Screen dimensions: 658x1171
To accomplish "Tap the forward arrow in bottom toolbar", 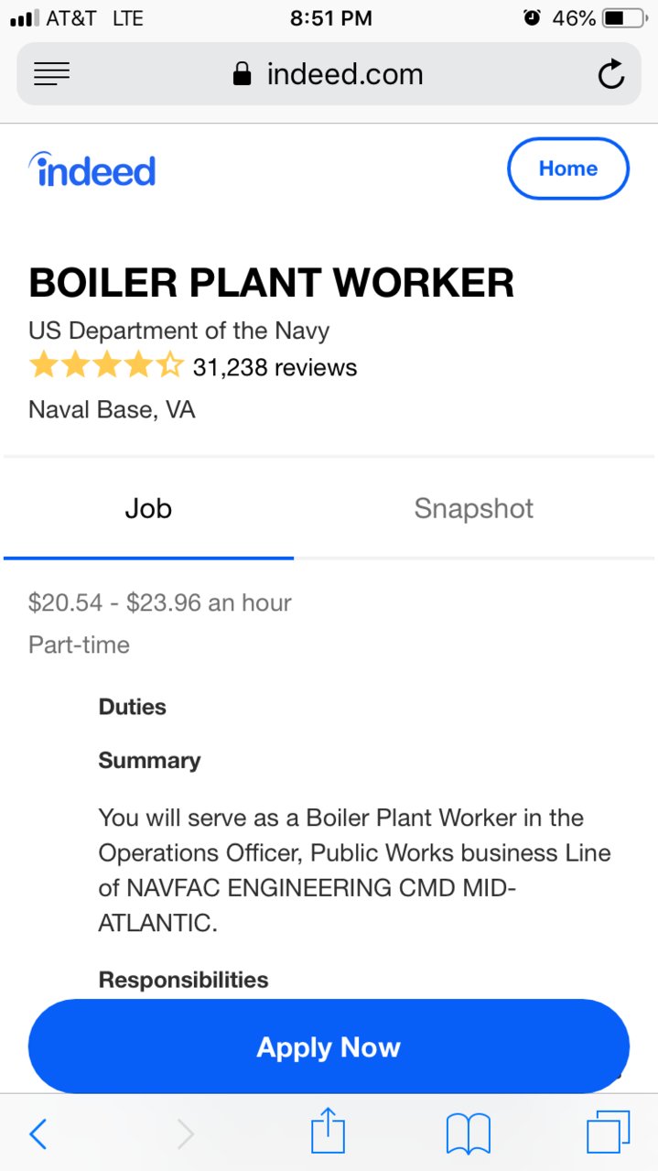I will [x=186, y=1134].
